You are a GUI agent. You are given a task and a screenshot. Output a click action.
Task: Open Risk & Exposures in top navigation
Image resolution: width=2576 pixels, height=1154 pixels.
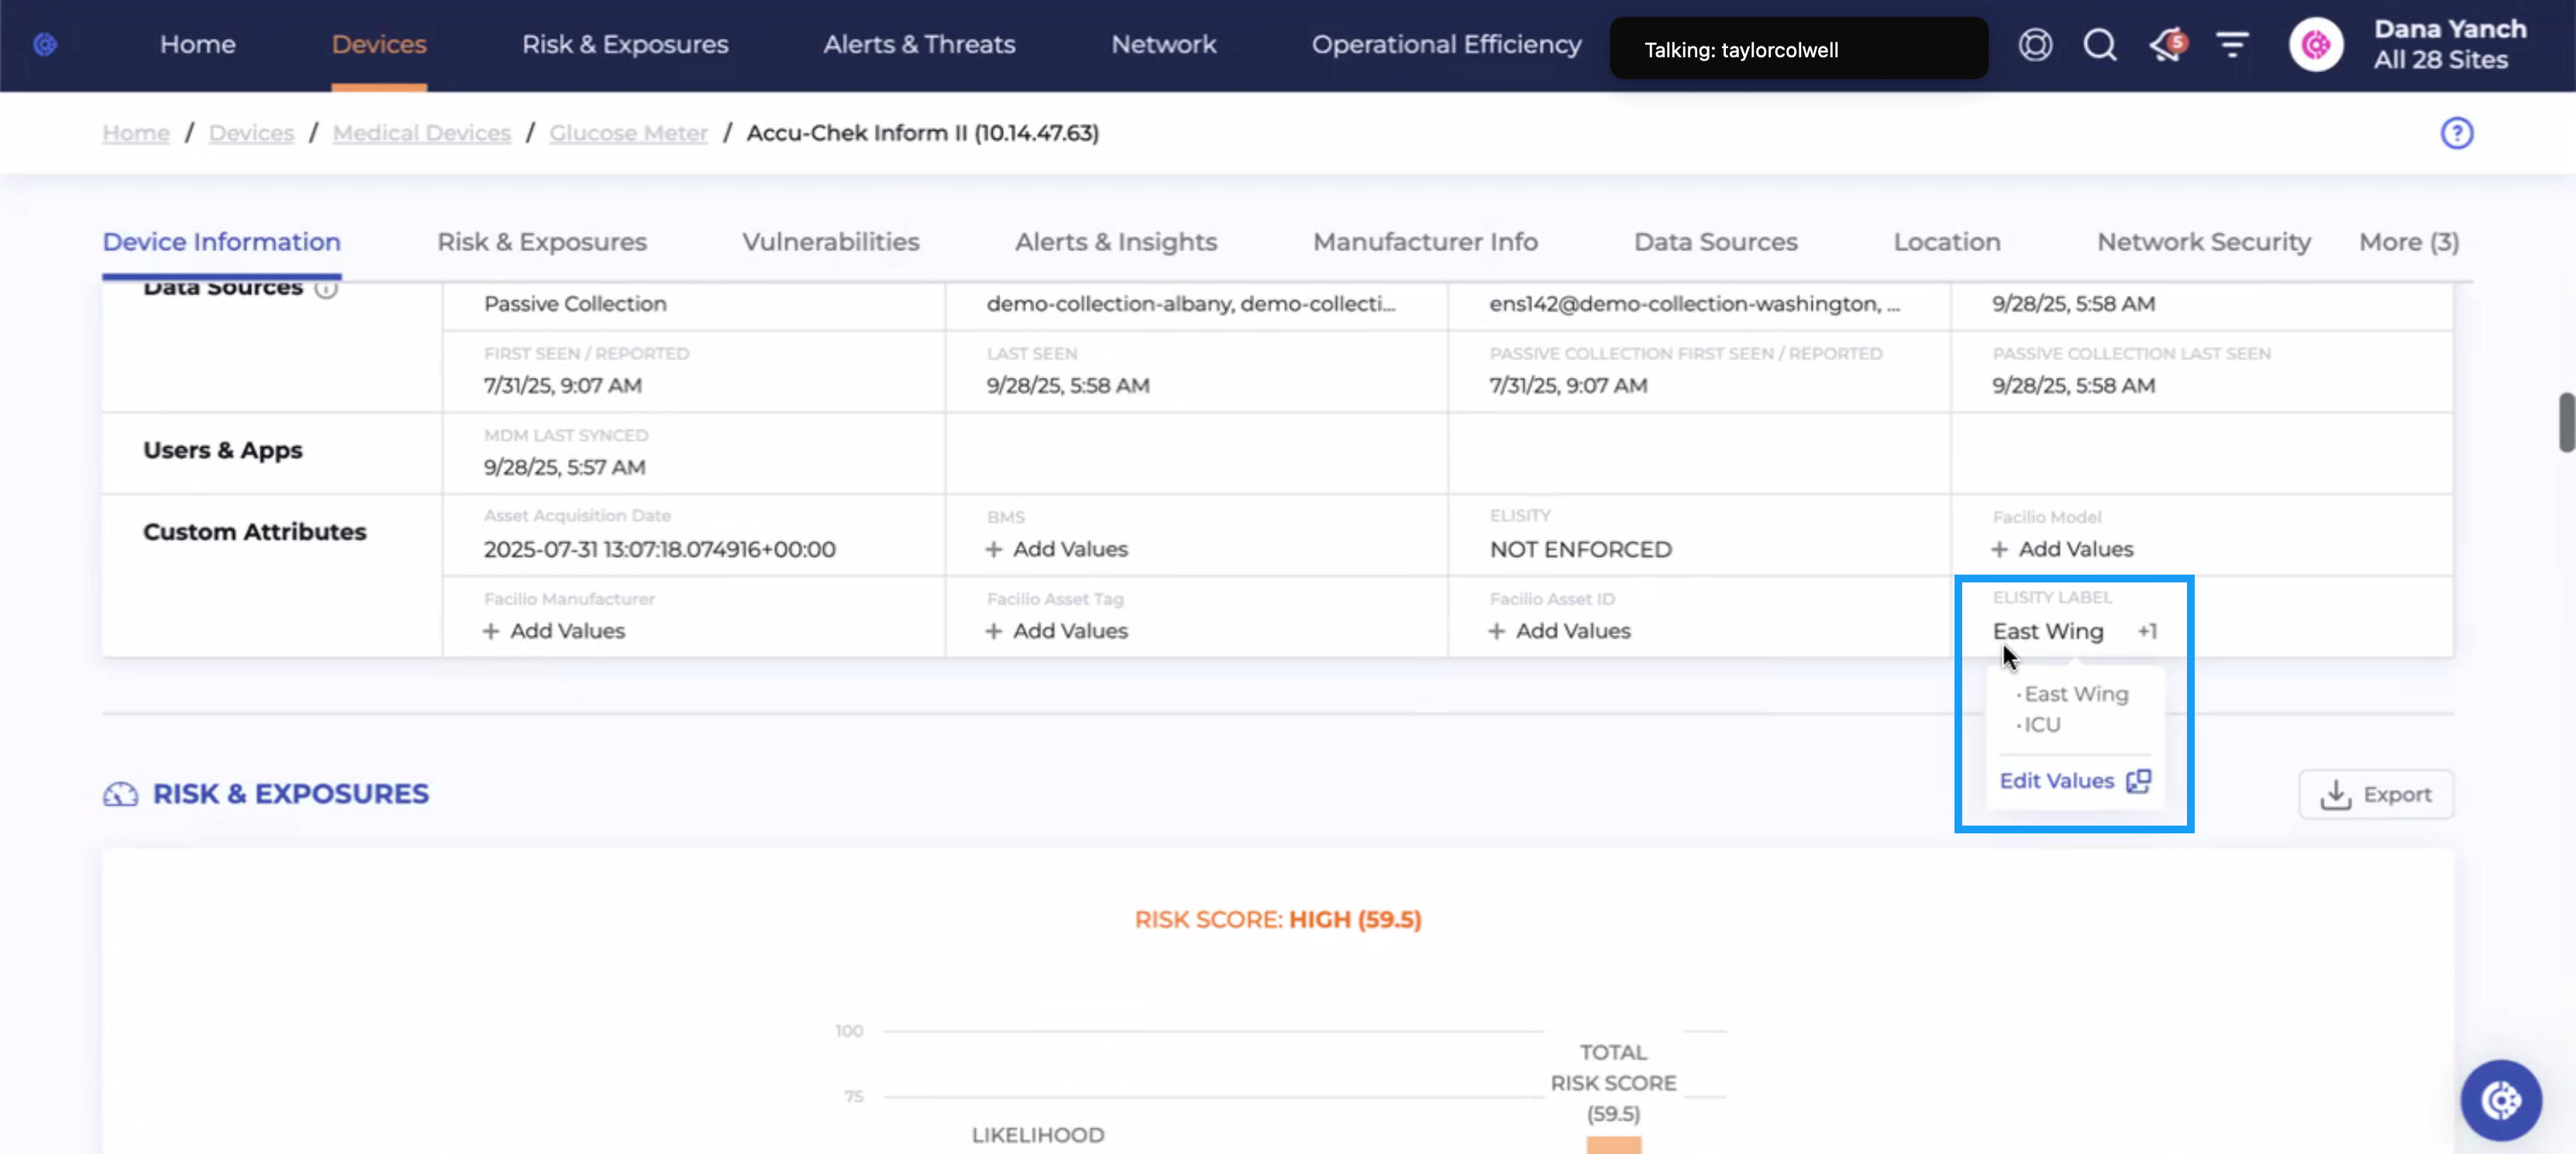(625, 45)
